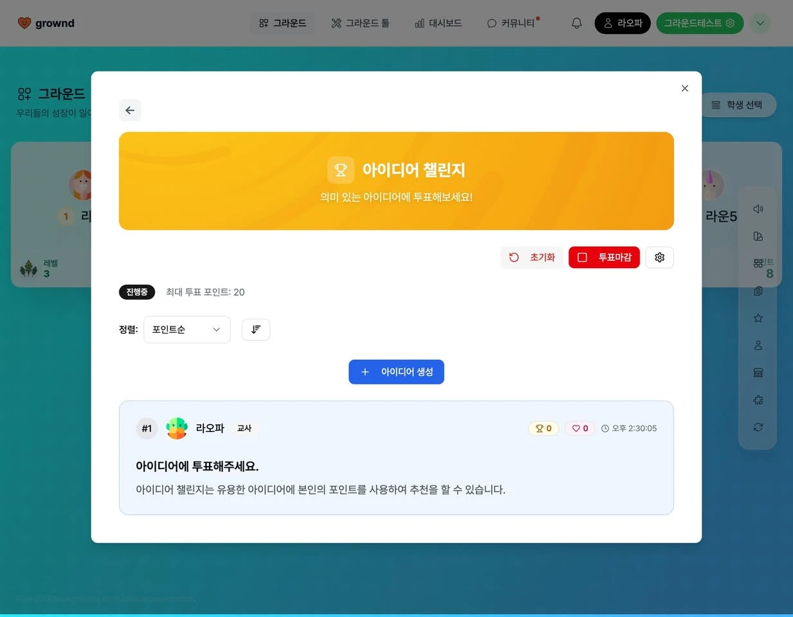Open the 포인트순 sort dropdown
This screenshot has width=793, height=617.
click(x=187, y=330)
